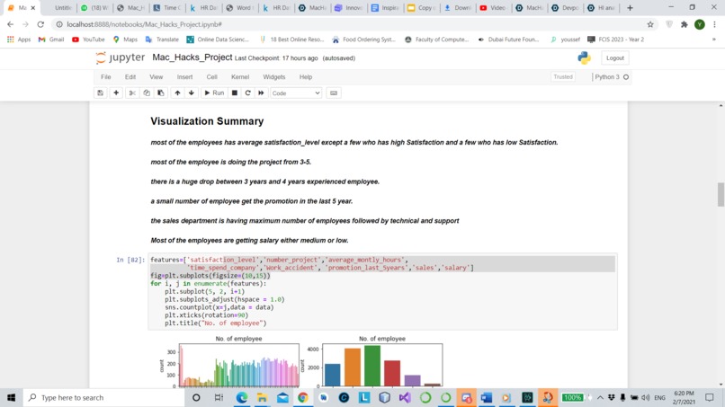Open the Kernel menu

(x=240, y=77)
